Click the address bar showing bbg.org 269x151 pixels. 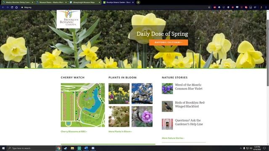point(113,8)
